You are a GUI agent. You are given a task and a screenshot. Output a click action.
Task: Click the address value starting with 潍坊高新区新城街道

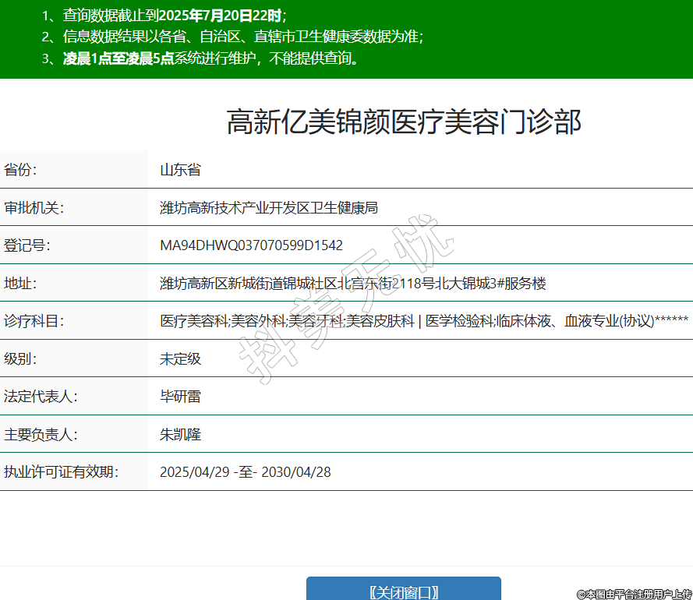352,283
